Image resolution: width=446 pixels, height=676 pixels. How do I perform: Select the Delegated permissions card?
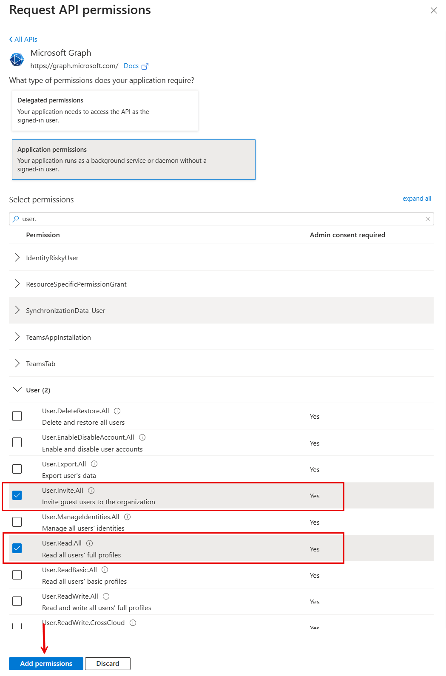coord(105,110)
